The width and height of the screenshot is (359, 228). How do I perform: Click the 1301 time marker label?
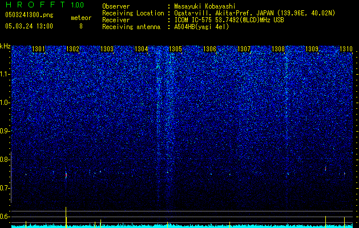tap(38, 49)
